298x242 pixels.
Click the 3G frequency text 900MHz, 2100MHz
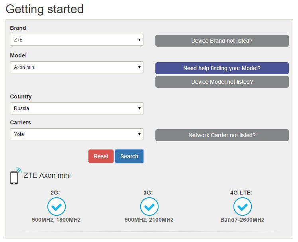(x=149, y=220)
